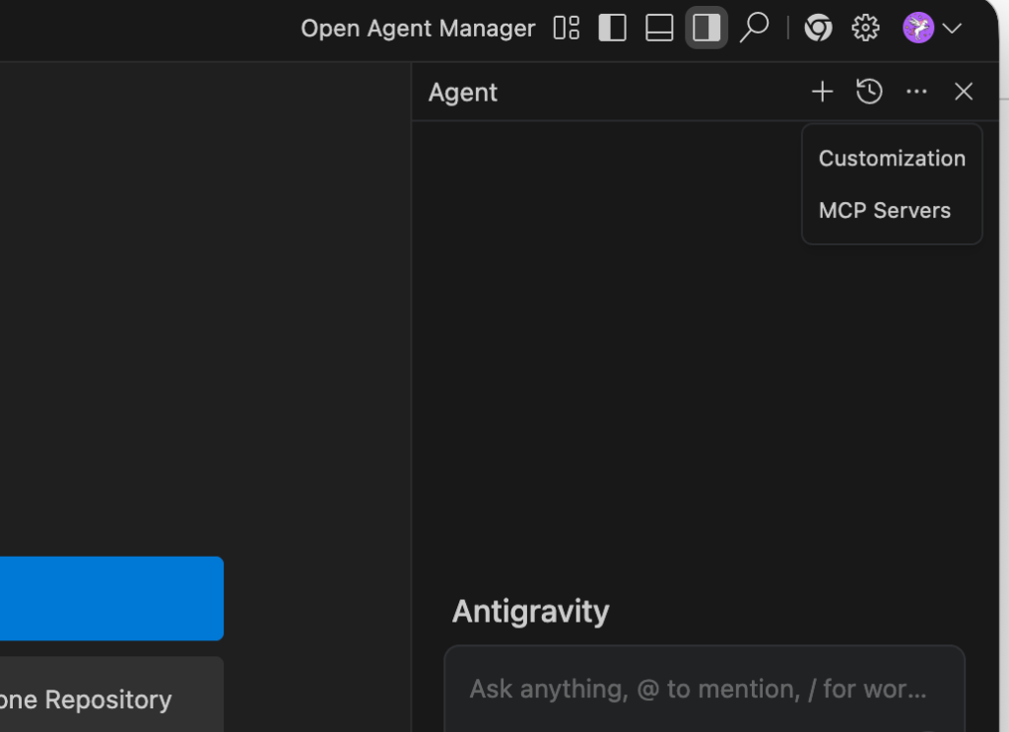Click the Clone Repository button
Image resolution: width=1009 pixels, height=732 pixels.
tap(99, 699)
